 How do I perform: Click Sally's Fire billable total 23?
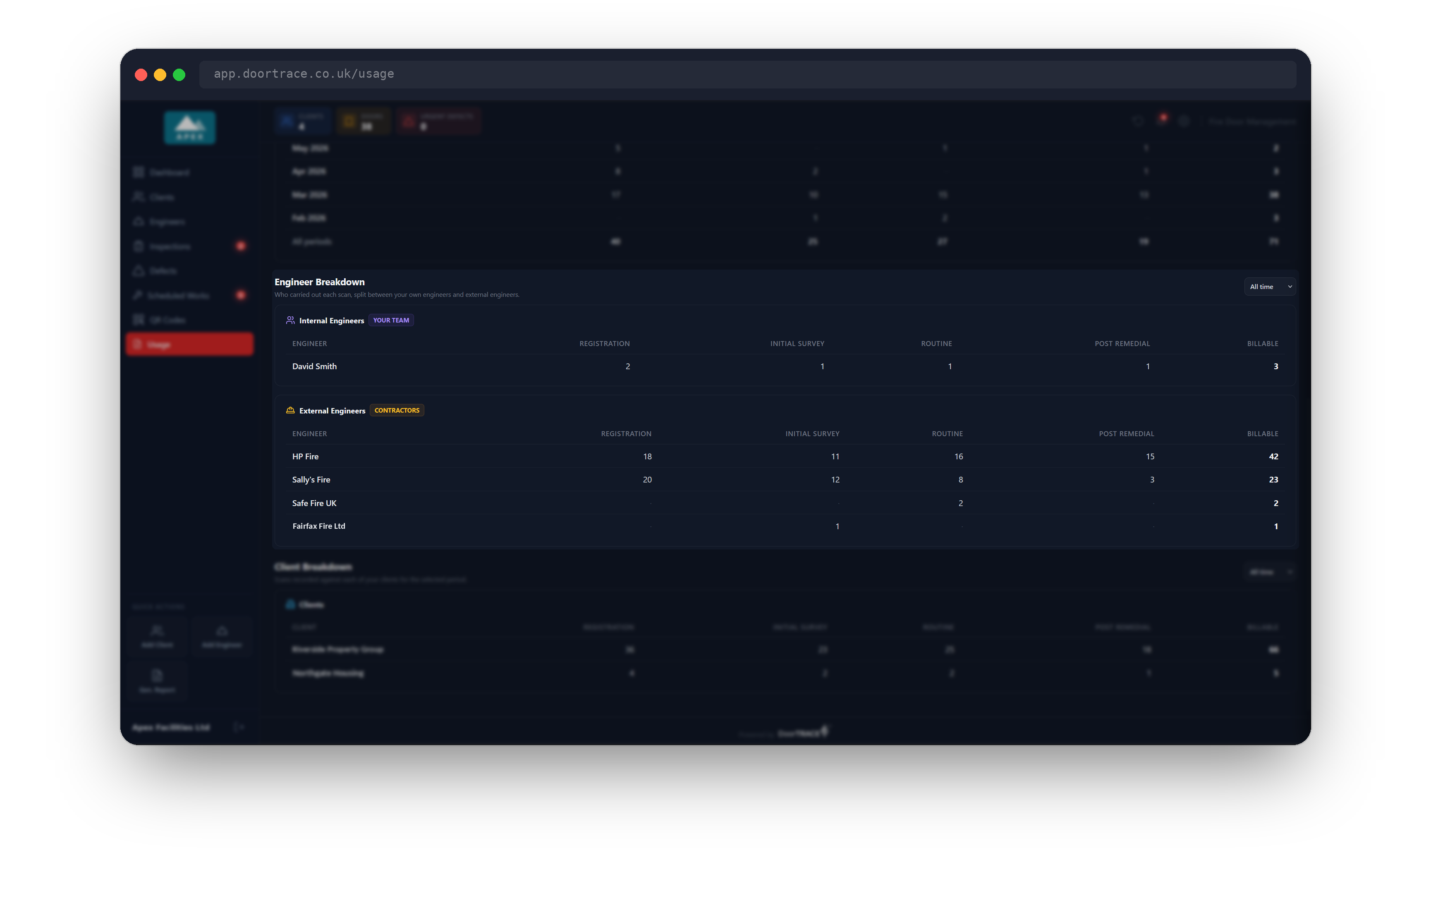click(x=1273, y=479)
